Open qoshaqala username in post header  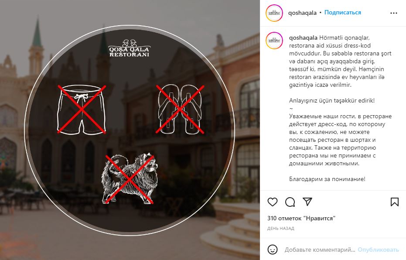tap(303, 13)
